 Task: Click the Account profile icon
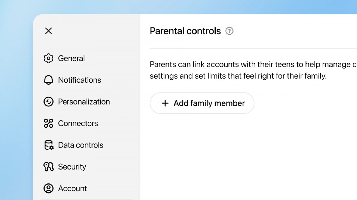pyautogui.click(x=48, y=188)
